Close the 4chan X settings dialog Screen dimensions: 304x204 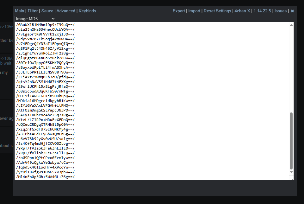[x=292, y=11]
